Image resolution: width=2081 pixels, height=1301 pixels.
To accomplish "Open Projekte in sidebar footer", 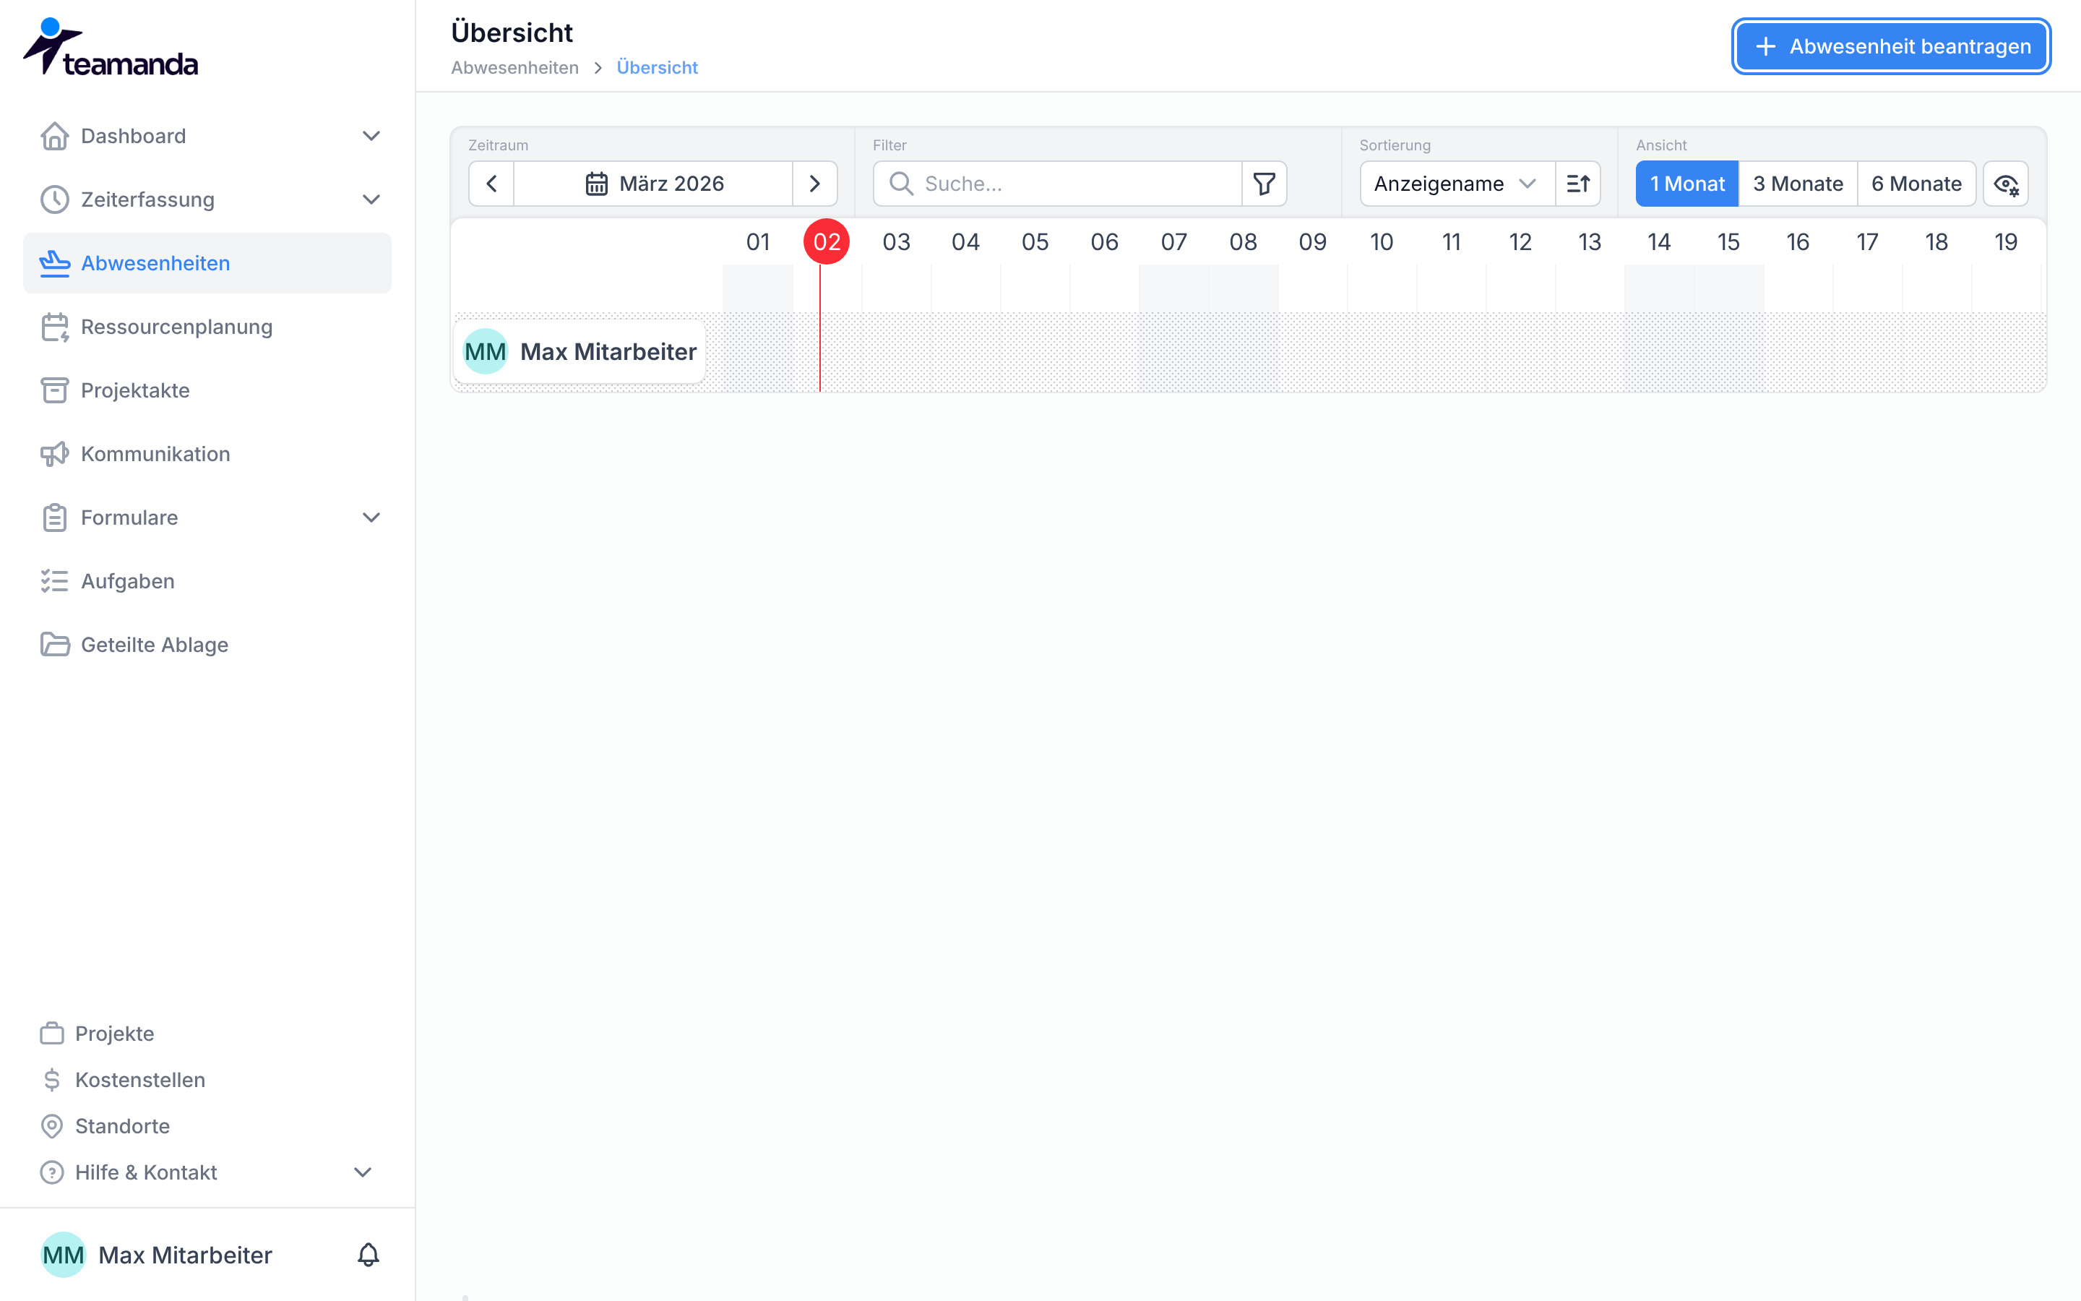I will 114,1034.
